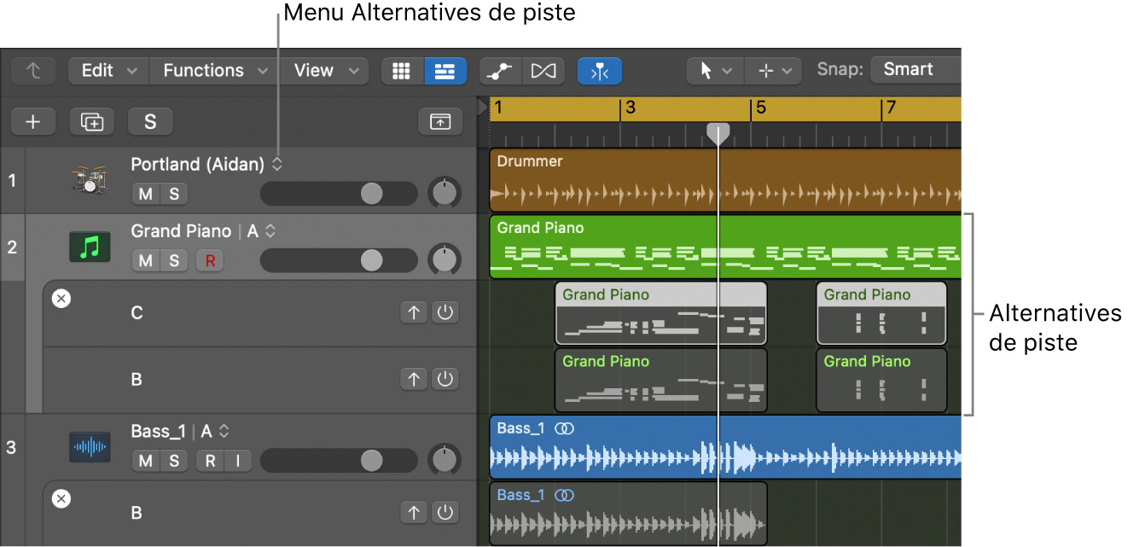Close Grand Piano alternatives with X button
This screenshot has width=1139, height=547.
coord(61,299)
